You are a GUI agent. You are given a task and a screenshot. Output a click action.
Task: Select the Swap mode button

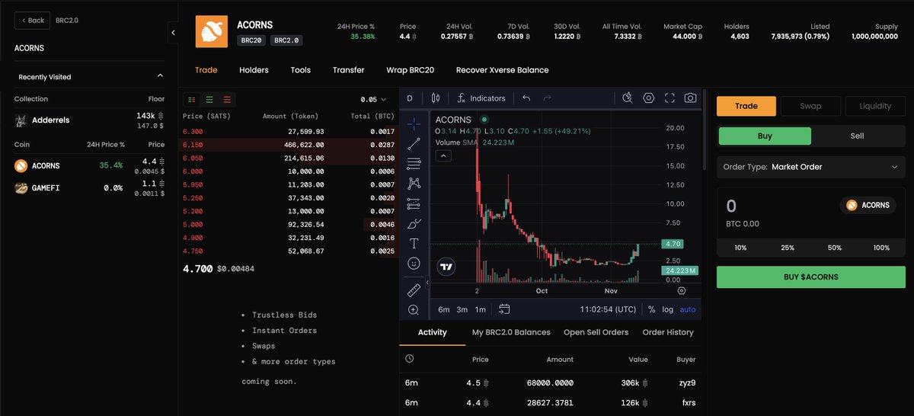[810, 106]
